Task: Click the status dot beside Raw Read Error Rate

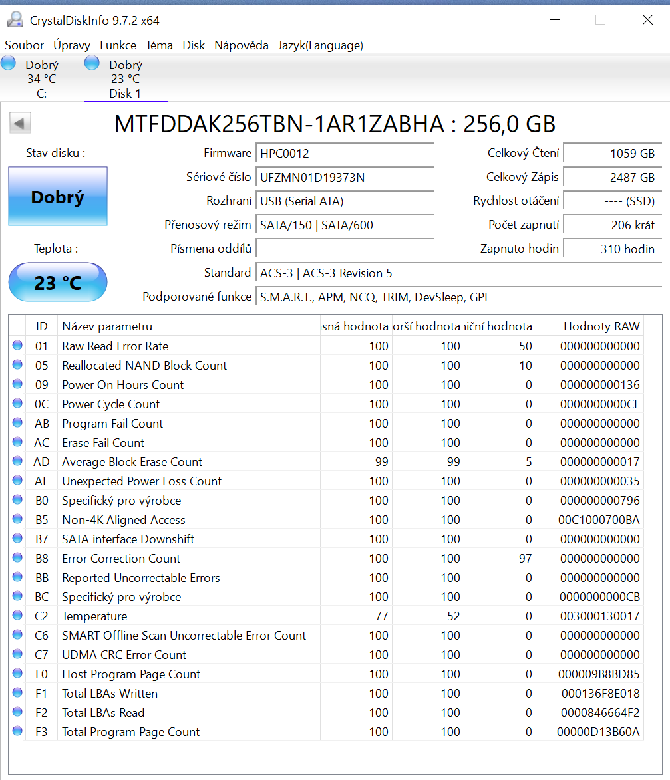Action: (16, 346)
